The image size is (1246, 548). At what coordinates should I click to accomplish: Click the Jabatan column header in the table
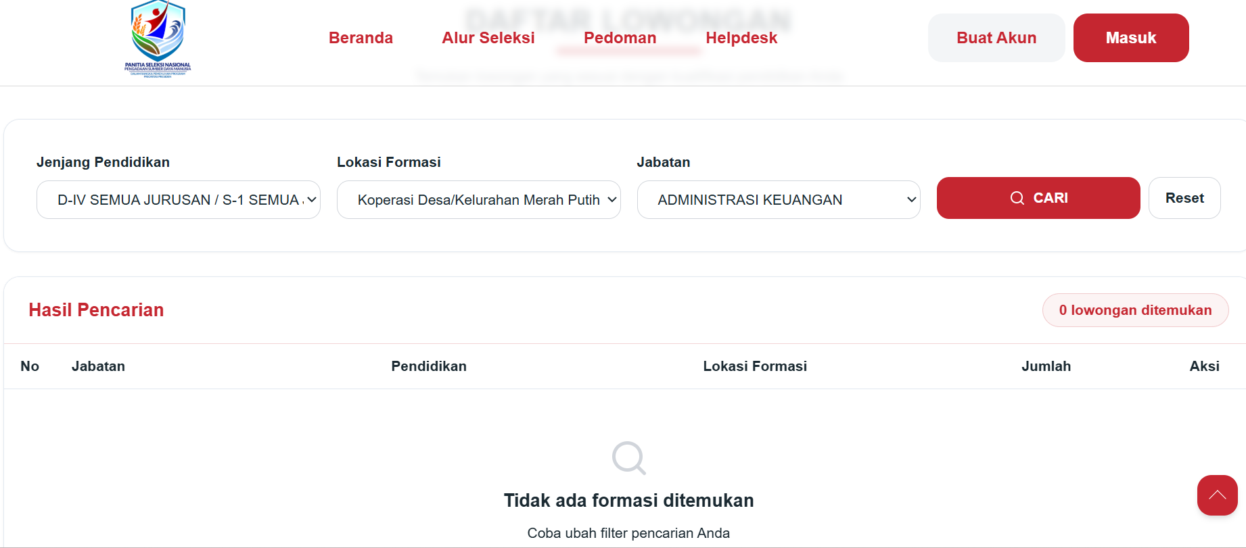coord(98,366)
